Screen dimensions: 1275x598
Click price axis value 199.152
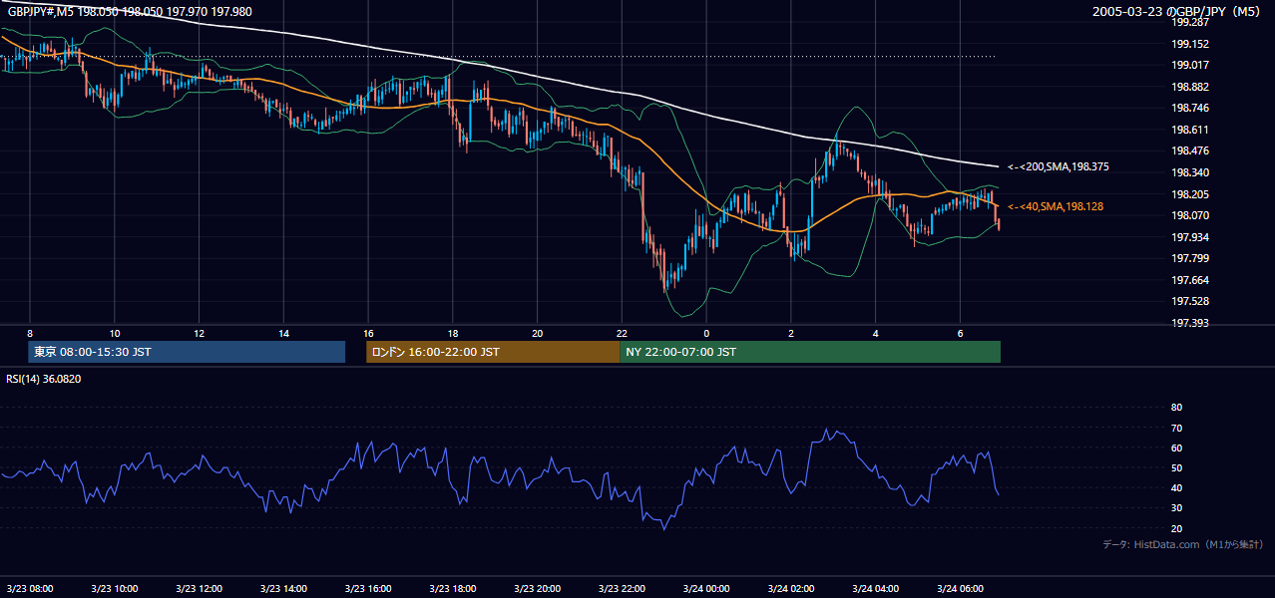pyautogui.click(x=1191, y=44)
